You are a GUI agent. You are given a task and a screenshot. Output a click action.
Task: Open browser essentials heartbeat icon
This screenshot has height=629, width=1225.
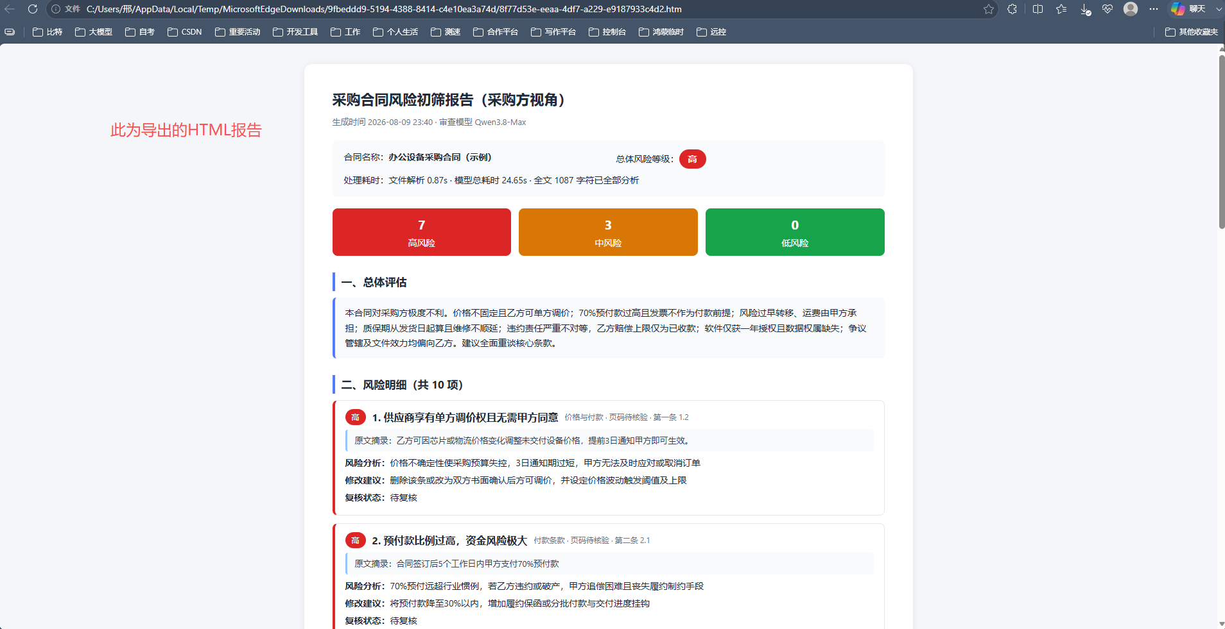1108,9
